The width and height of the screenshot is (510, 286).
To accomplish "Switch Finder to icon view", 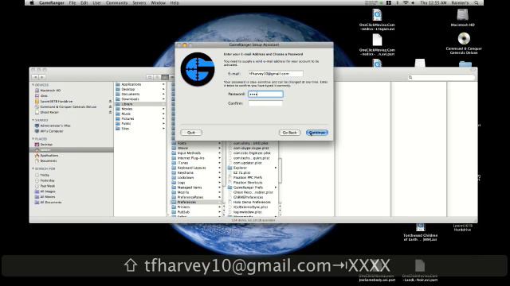I will [150, 77].
